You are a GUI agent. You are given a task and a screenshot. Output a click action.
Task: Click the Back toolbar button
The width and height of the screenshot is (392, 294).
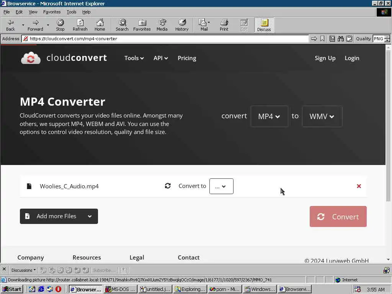10,25
